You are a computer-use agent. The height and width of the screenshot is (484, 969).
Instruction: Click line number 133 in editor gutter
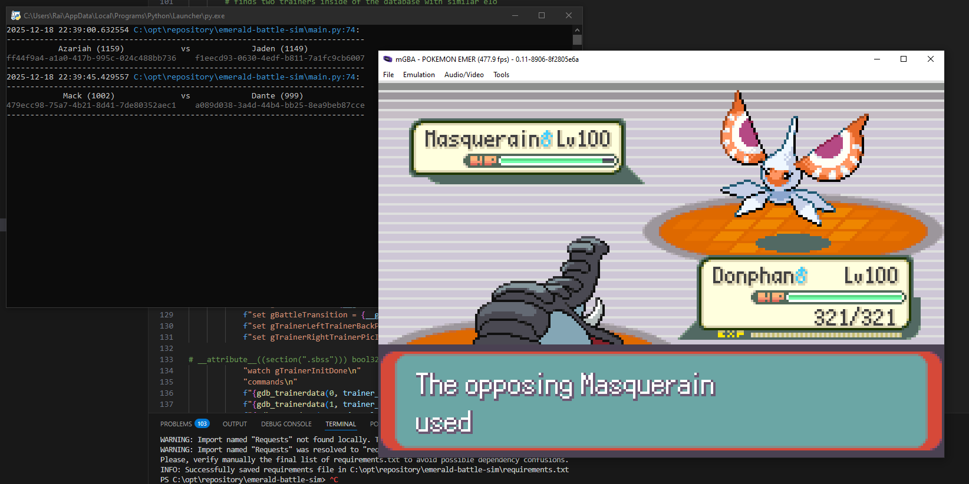coord(167,360)
